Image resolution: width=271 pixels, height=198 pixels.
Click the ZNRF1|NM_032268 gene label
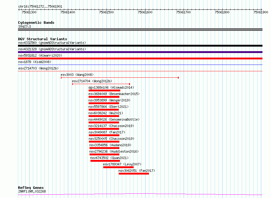click(32, 191)
